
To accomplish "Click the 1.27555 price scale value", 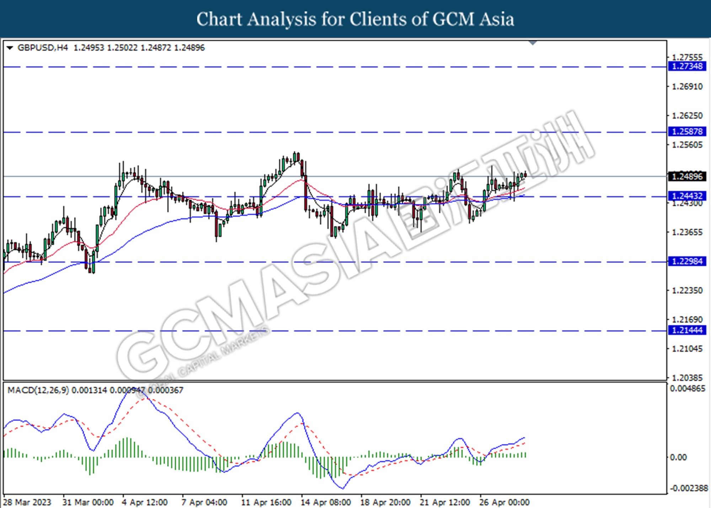I will click(x=687, y=57).
